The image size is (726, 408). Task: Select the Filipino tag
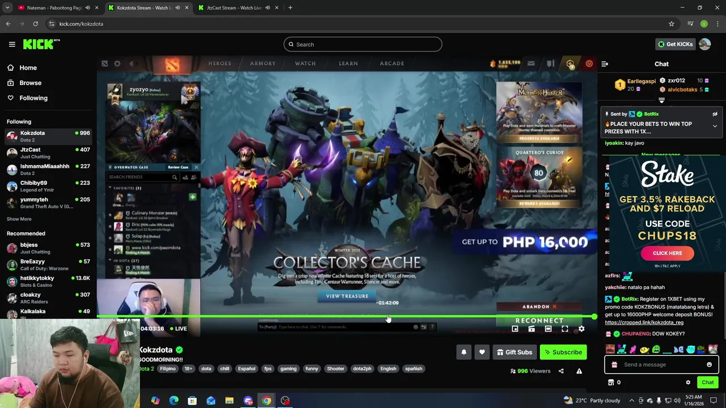pos(168,369)
